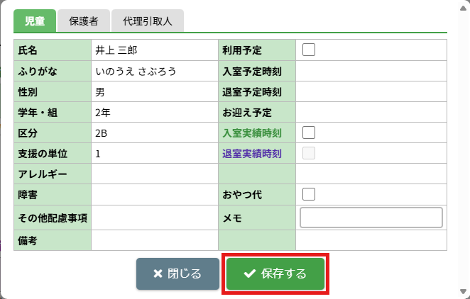The height and width of the screenshot is (299, 470).
Task: Enable the おやつ代 checkbox
Action: pyautogui.click(x=309, y=194)
